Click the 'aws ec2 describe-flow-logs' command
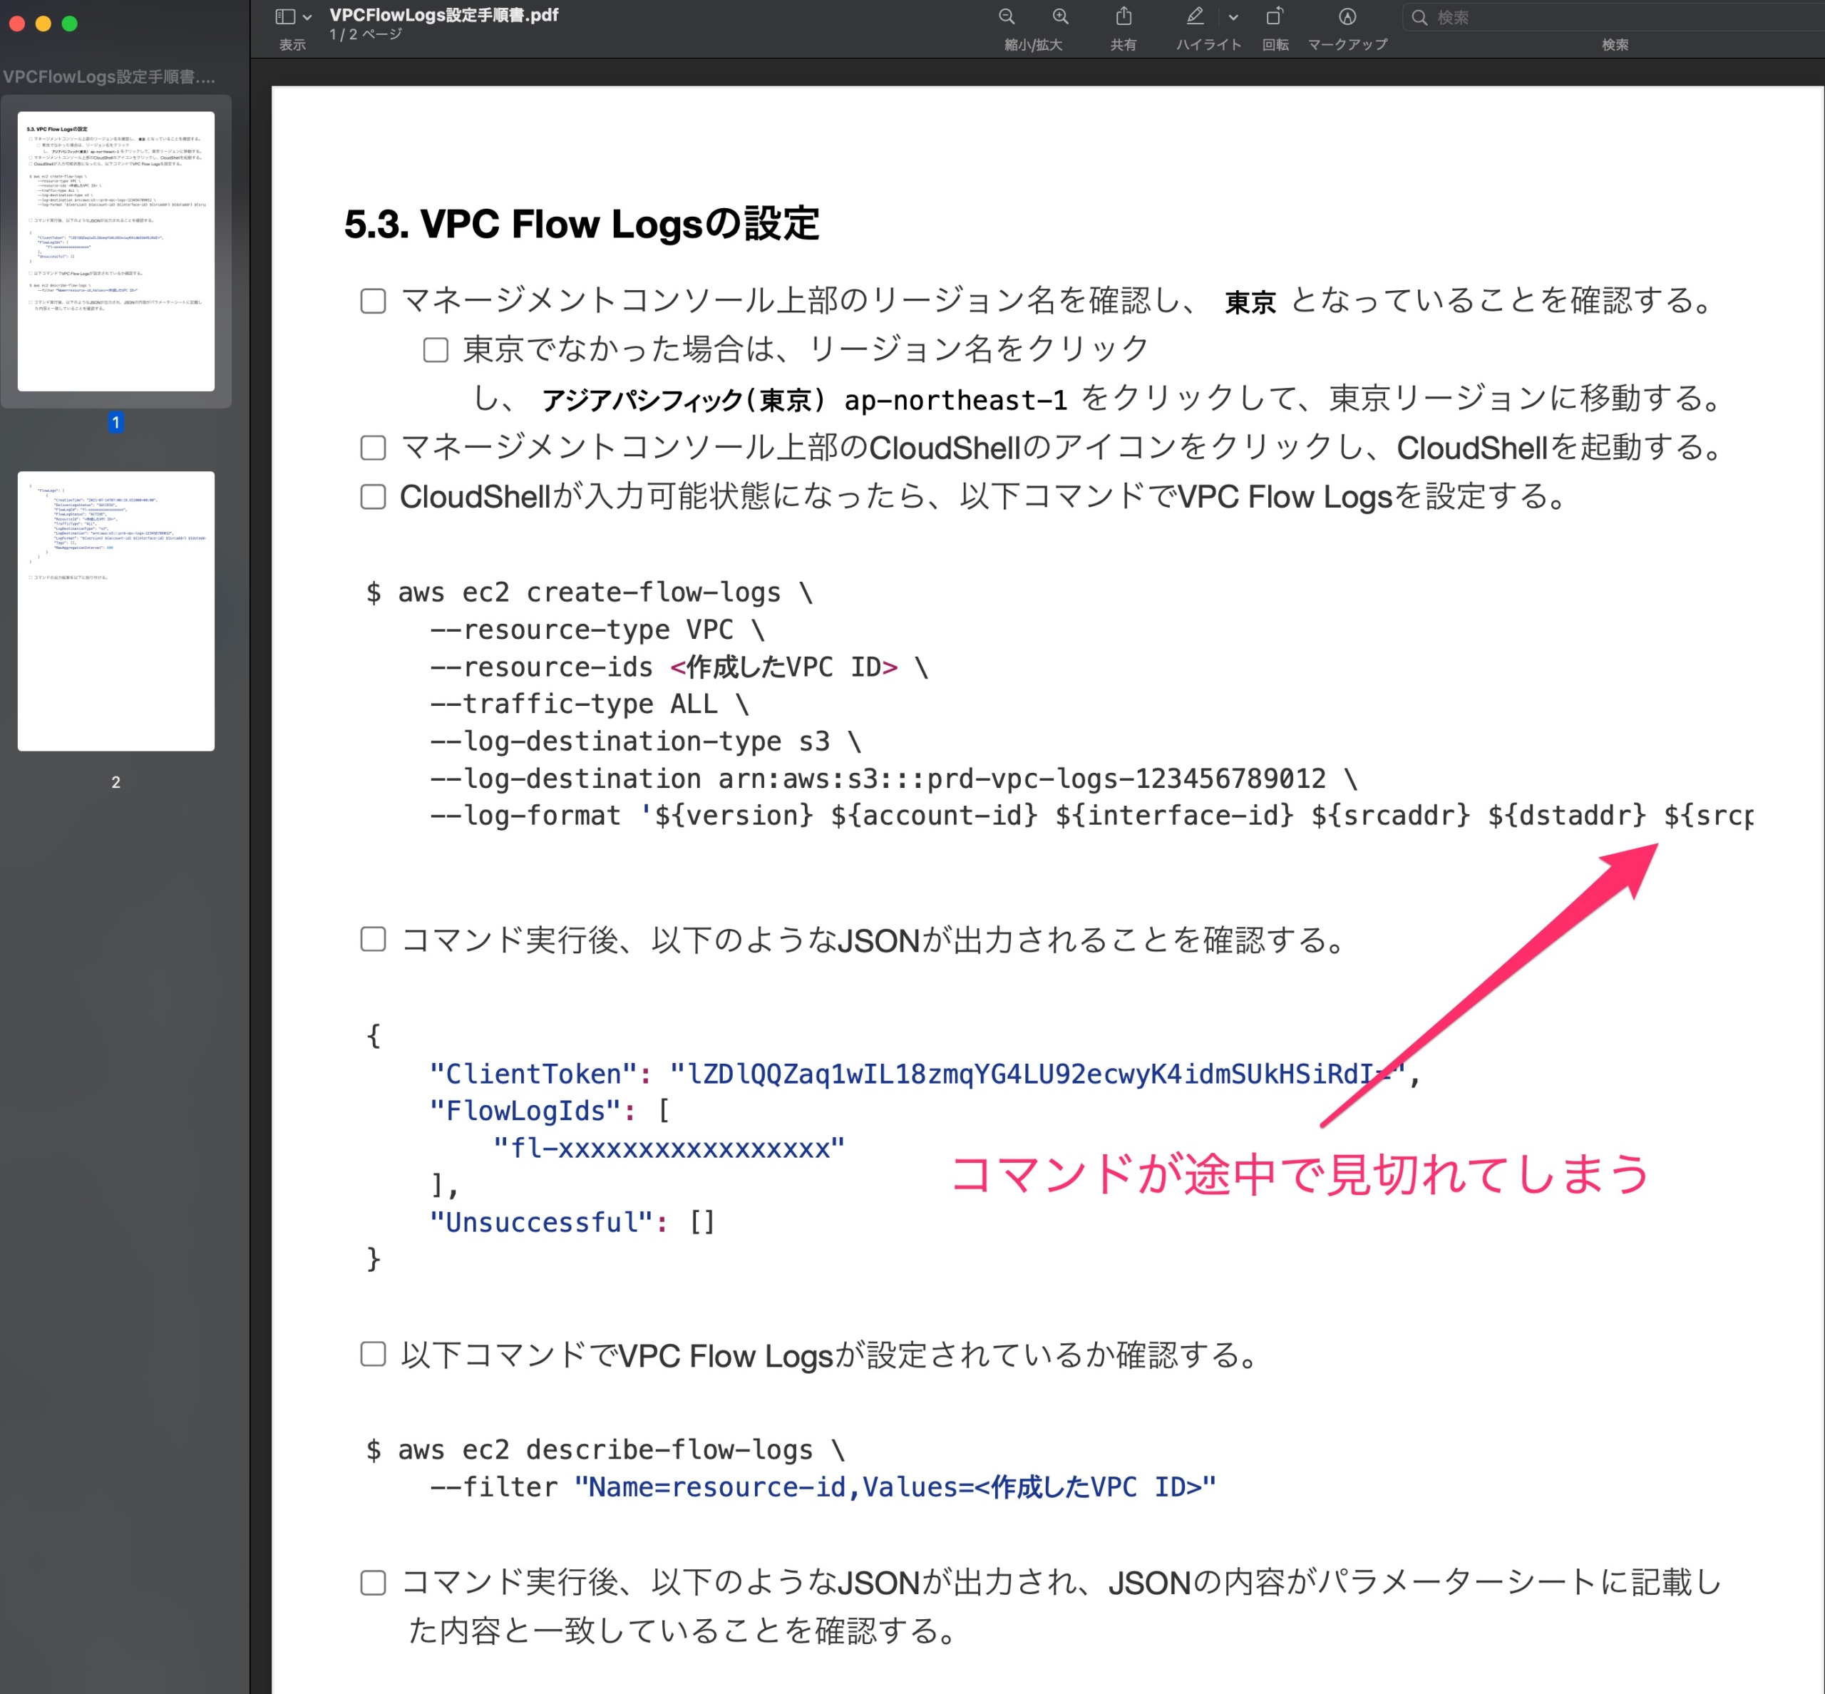 [x=605, y=1449]
